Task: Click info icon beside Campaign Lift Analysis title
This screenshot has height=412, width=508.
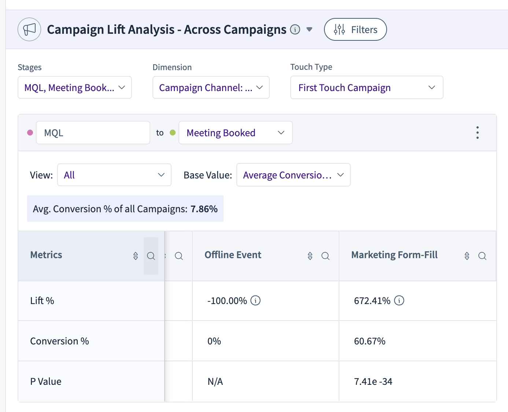Action: (295, 29)
